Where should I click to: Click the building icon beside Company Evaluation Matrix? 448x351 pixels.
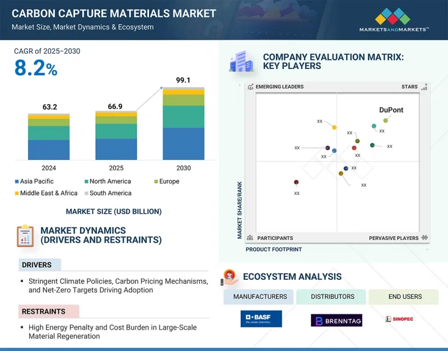click(x=241, y=61)
